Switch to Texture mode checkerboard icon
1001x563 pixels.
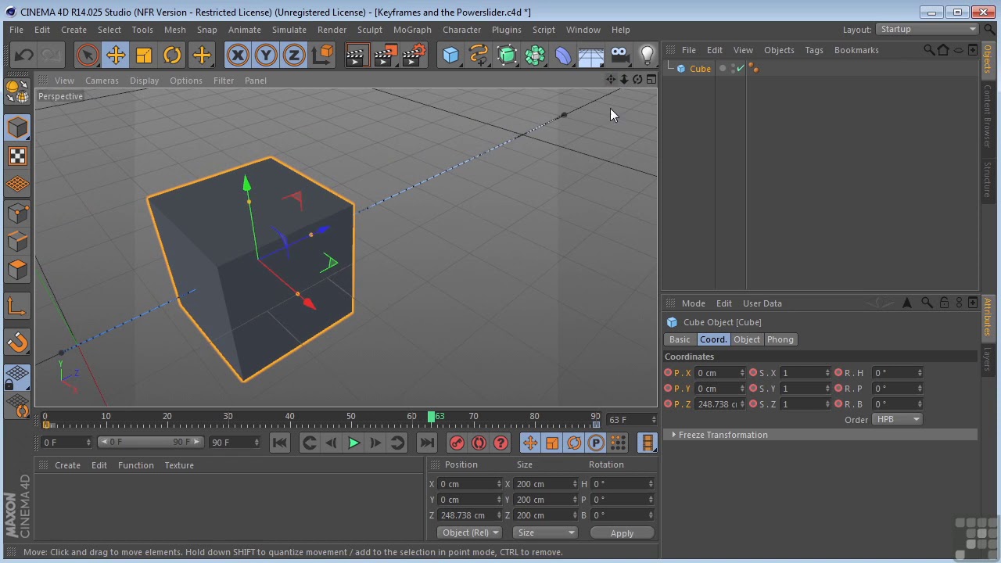[x=17, y=156]
